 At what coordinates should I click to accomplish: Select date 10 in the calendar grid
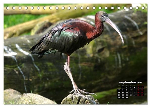pos(131,90)
